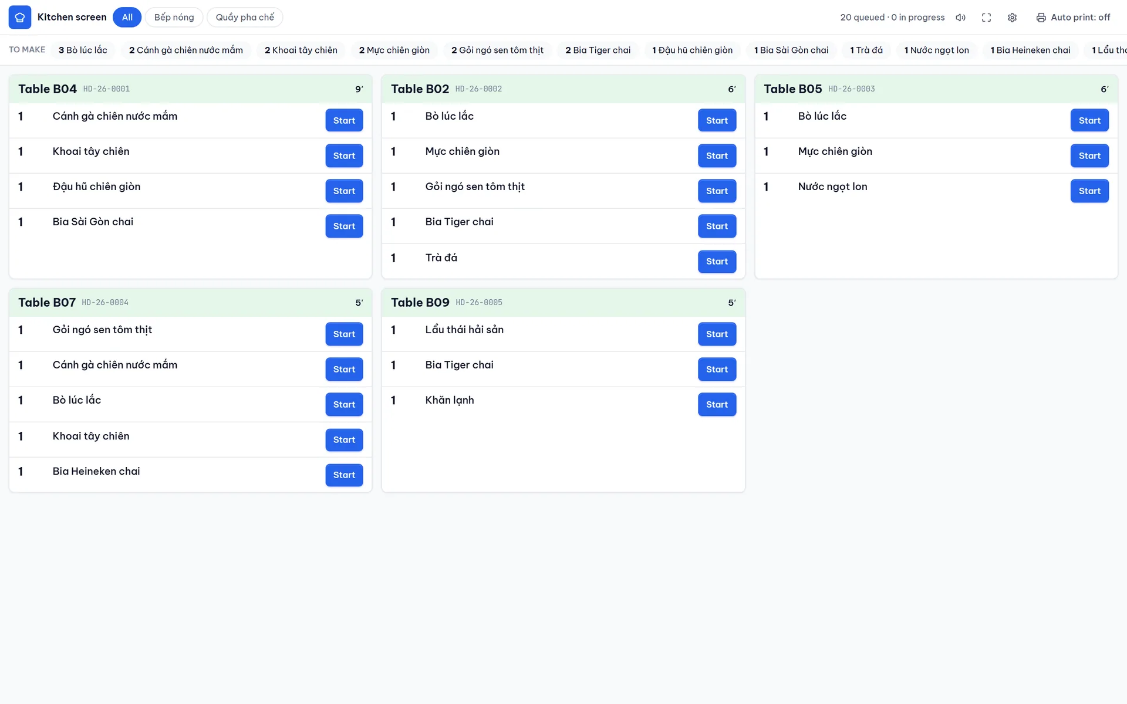Viewport: 1127px width, 704px height.
Task: Start Khoai tây chiên for Table B04
Action: point(344,155)
